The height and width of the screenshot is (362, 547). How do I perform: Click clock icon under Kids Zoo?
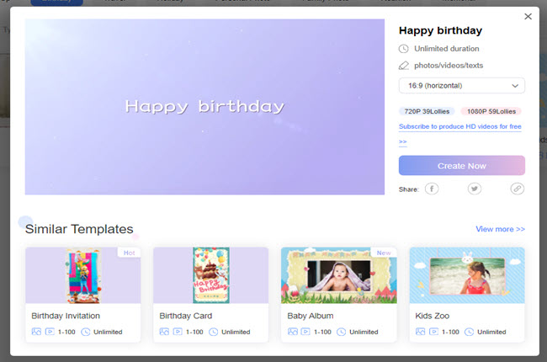[x=470, y=332]
